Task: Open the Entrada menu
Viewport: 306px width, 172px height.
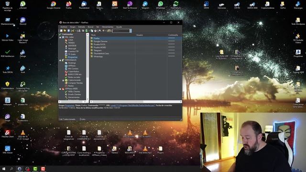Action: coord(82,27)
